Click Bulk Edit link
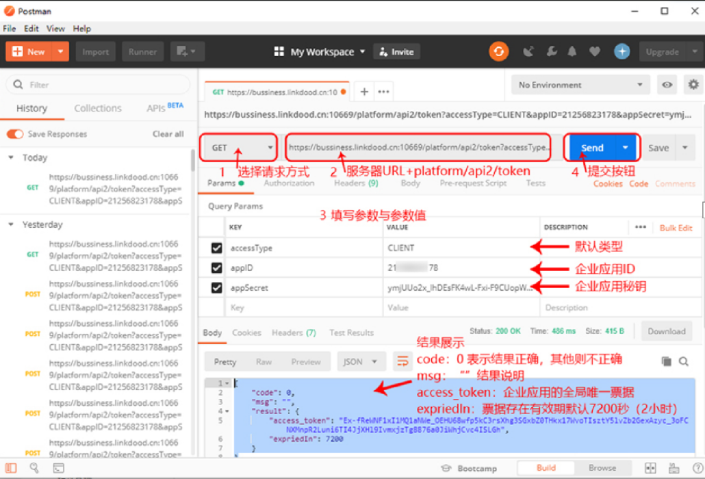 [676, 228]
